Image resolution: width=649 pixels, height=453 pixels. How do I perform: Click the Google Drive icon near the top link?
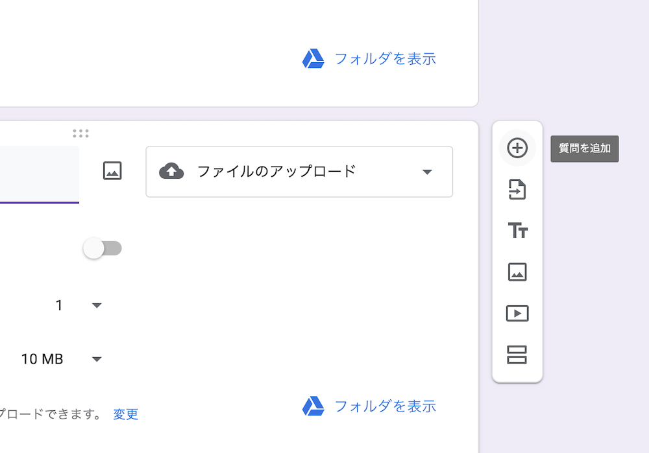click(313, 58)
